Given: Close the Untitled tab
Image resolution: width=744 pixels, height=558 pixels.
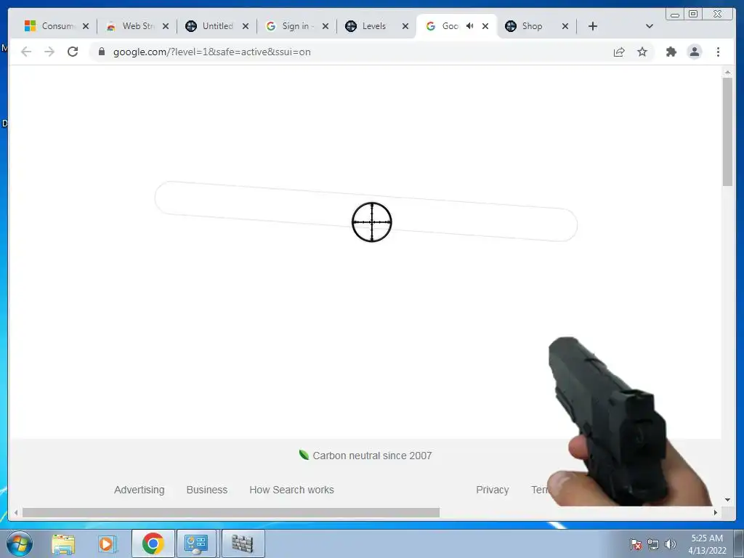Looking at the screenshot, I should tap(246, 26).
